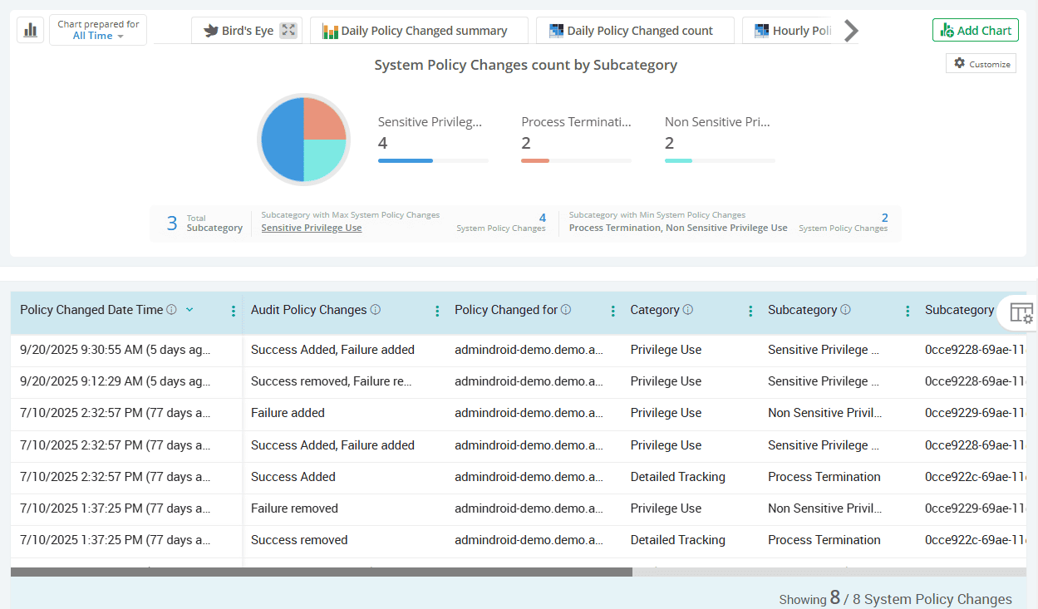Click the gear icon on the Customize button

958,63
